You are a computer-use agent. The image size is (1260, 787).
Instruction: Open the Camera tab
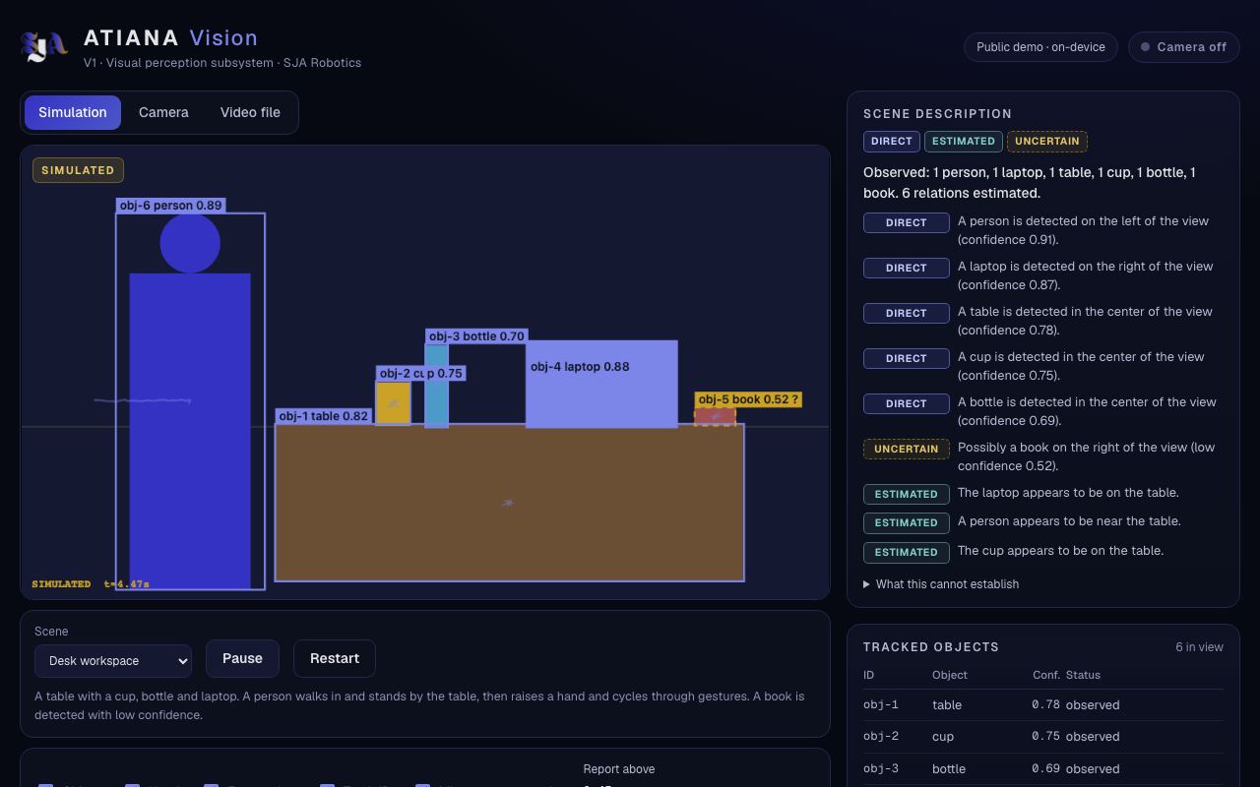pos(163,112)
